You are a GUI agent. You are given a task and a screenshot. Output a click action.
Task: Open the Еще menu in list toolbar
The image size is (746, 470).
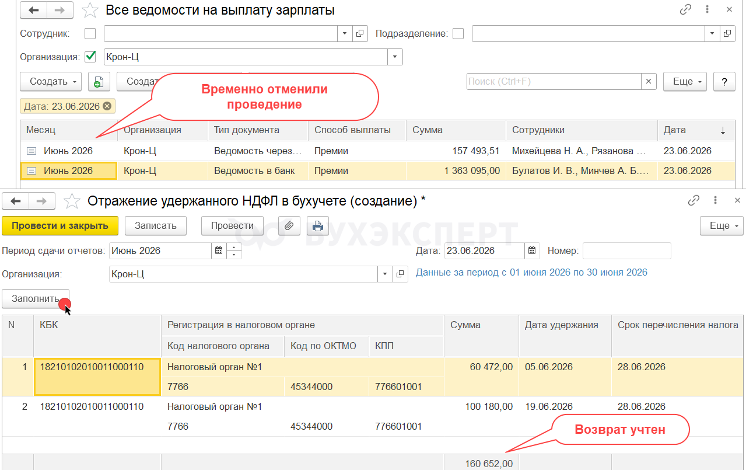pos(685,82)
